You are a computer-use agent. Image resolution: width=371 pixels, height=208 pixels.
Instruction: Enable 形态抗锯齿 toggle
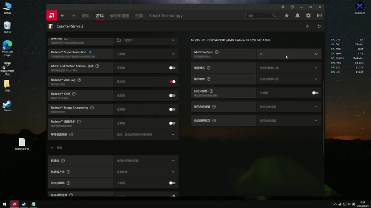[172, 183]
